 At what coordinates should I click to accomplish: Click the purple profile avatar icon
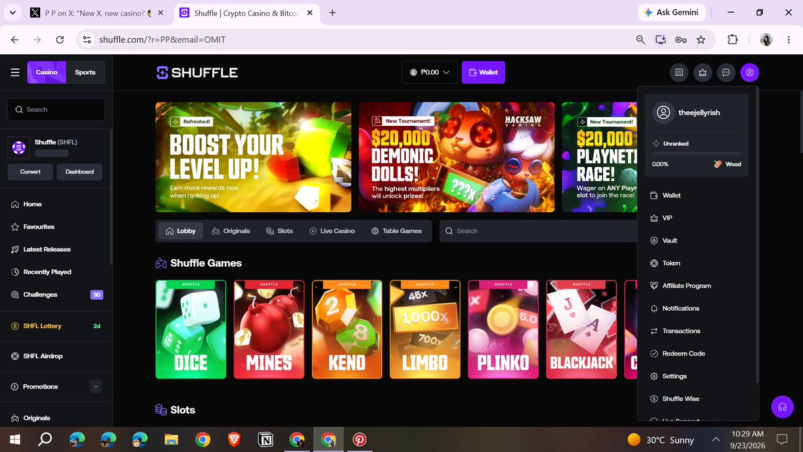[749, 72]
